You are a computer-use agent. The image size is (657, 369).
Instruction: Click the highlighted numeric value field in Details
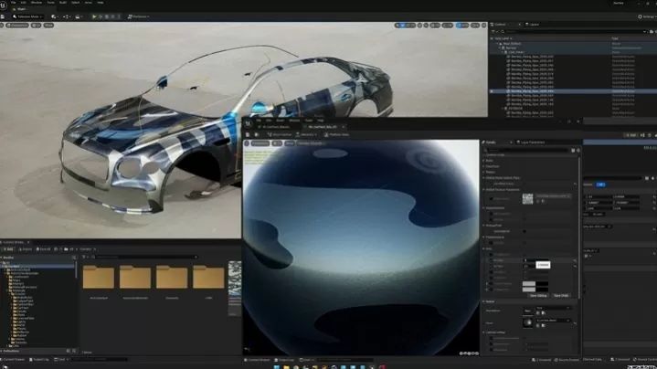(542, 265)
